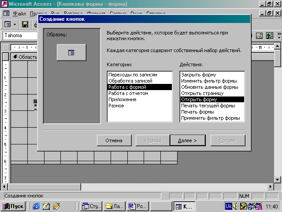Image resolution: width=282 pixels, height=212 pixels.
Task: Click the speaker volume tray icon
Action: pyautogui.click(x=235, y=206)
